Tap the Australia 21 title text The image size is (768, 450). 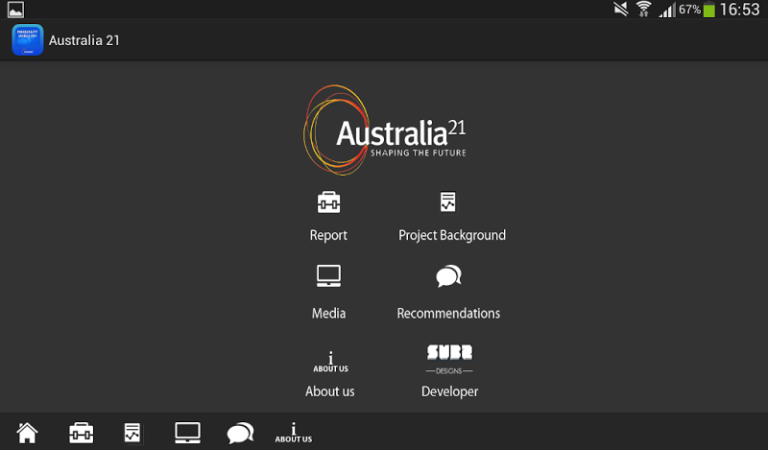[84, 40]
